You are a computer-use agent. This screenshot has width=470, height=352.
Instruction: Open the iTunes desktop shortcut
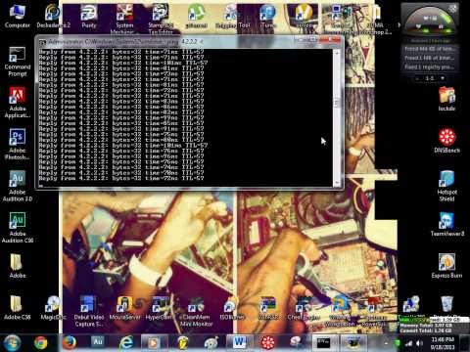[267, 17]
